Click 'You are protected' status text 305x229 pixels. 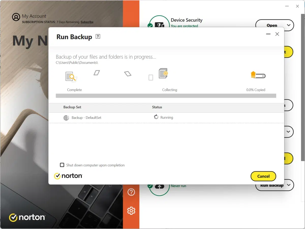tap(184, 26)
